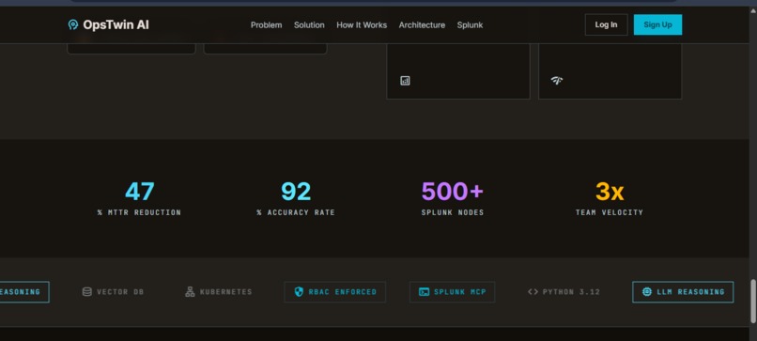Screen dimensions: 757x341
Task: Jump to the Architecture section
Action: (x=422, y=25)
